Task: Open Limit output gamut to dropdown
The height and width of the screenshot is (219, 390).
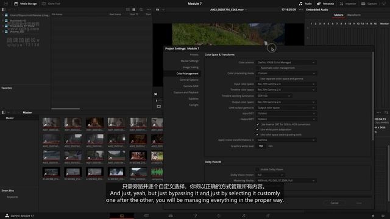Action: click(286, 108)
